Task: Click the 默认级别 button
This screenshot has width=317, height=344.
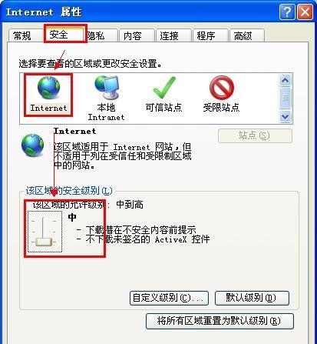Action: pos(252,298)
